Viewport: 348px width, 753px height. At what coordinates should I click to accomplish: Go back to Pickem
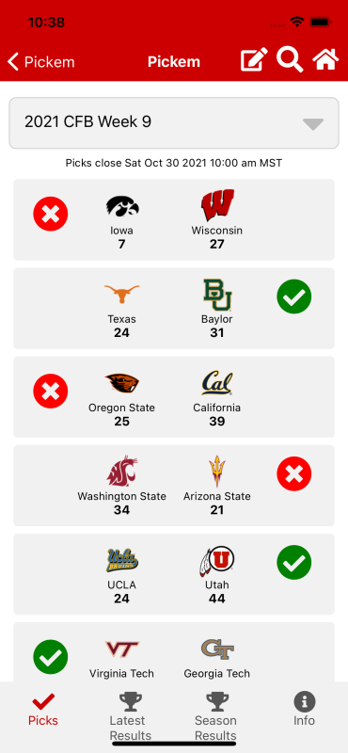[x=41, y=62]
